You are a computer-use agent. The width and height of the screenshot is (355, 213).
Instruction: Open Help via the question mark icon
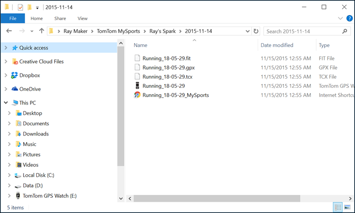tap(349, 18)
